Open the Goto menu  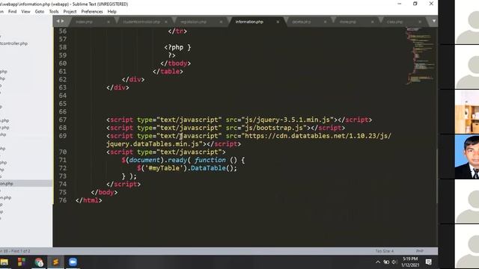pos(40,12)
